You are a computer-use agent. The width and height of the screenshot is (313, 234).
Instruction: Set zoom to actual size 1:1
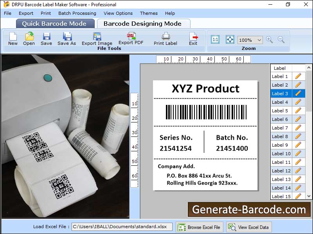(x=215, y=39)
